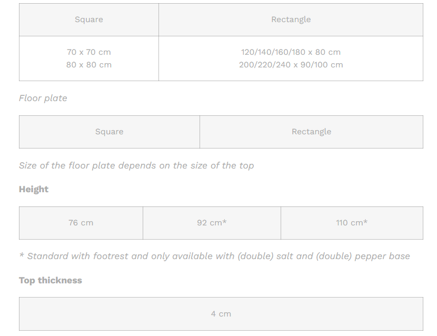Click the word top ending the floor plate note
437x336 pixels.
246,166
